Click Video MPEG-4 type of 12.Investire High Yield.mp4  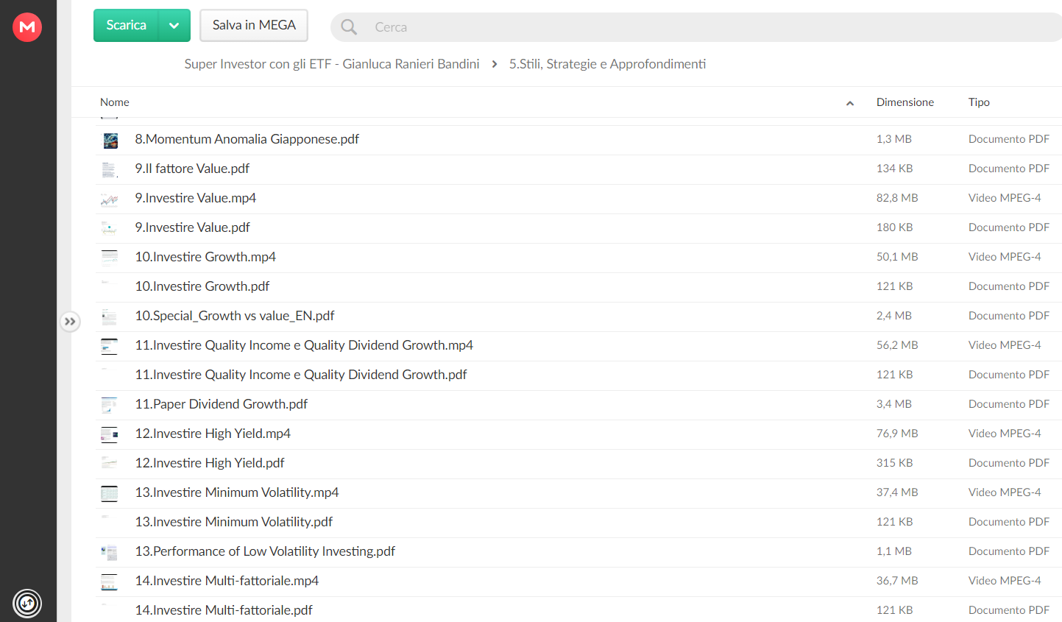(x=1005, y=434)
